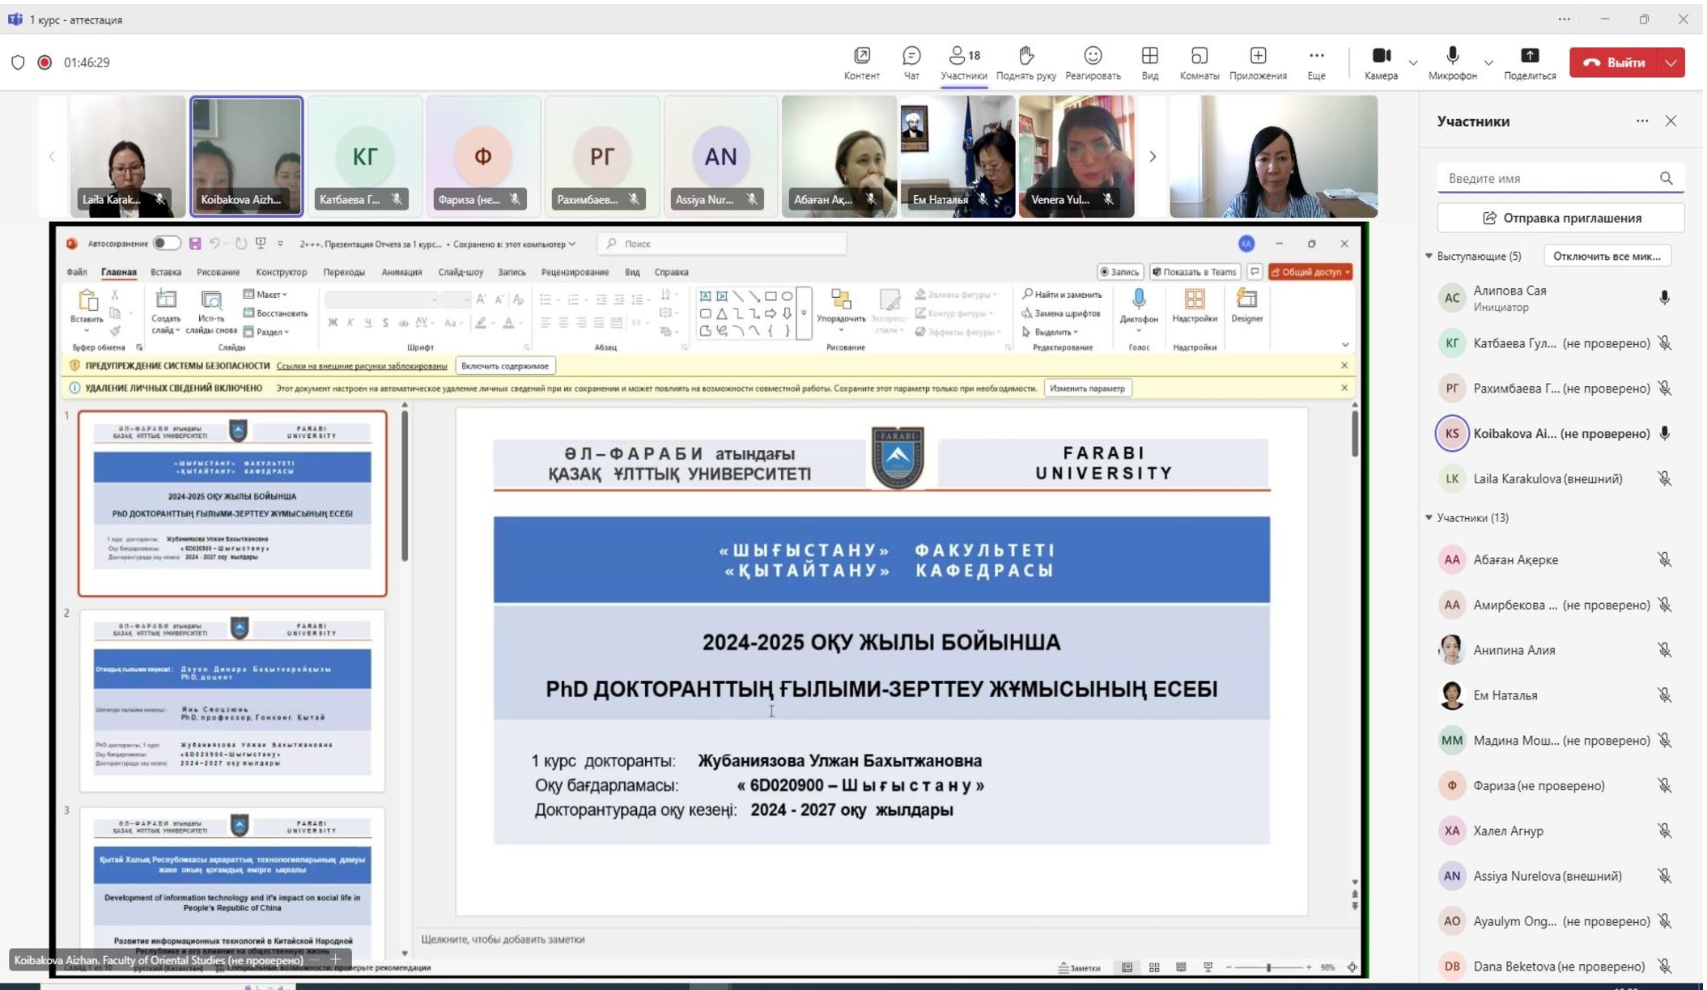Raise your hand in the meeting
1707x990 pixels.
coord(1028,62)
